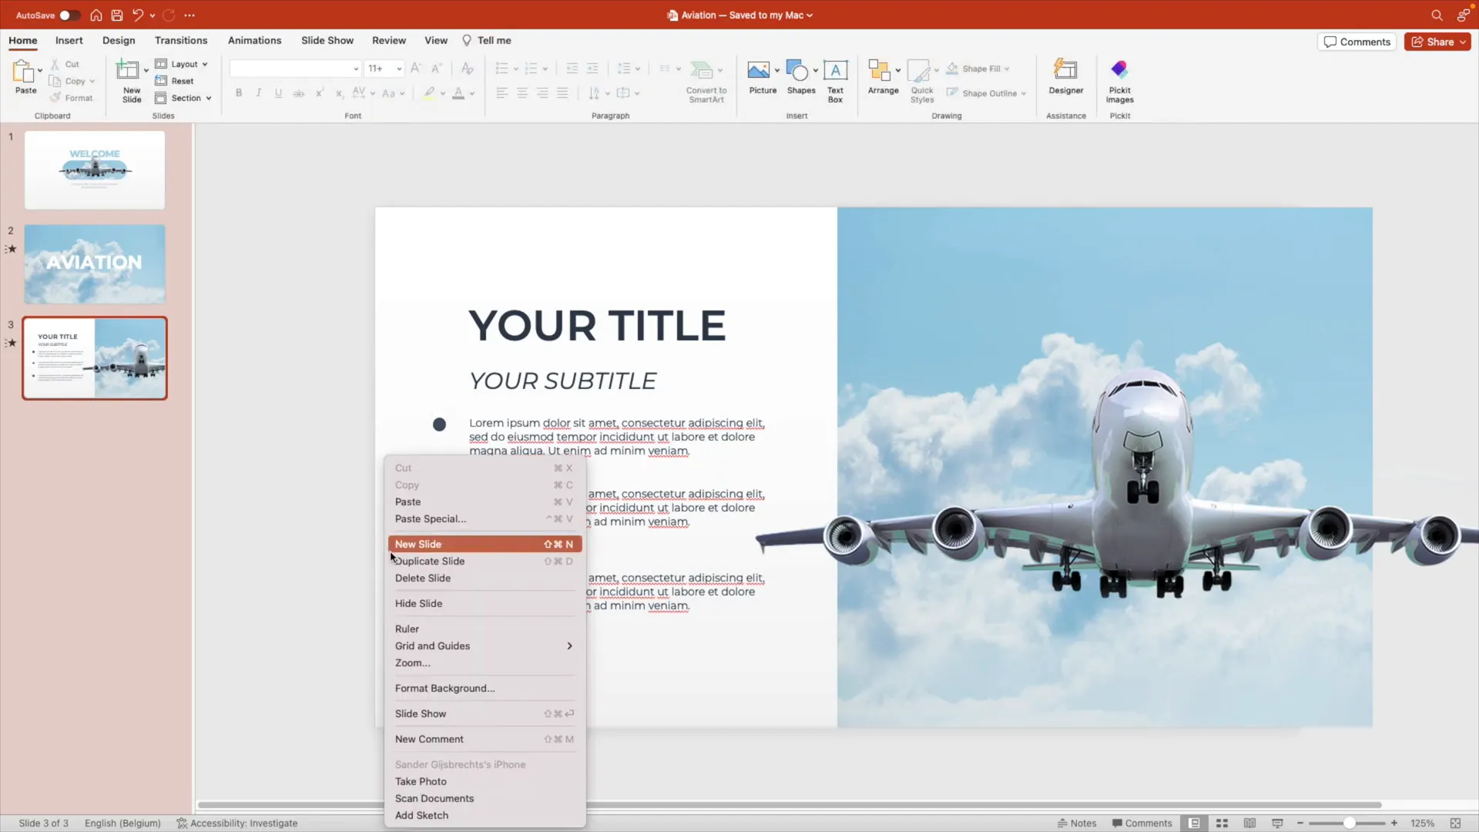Click the Comments button at top right
The height and width of the screenshot is (832, 1479).
click(x=1357, y=42)
